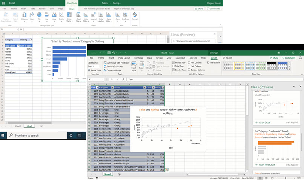Pick the Area chart type icon

coord(54,16)
